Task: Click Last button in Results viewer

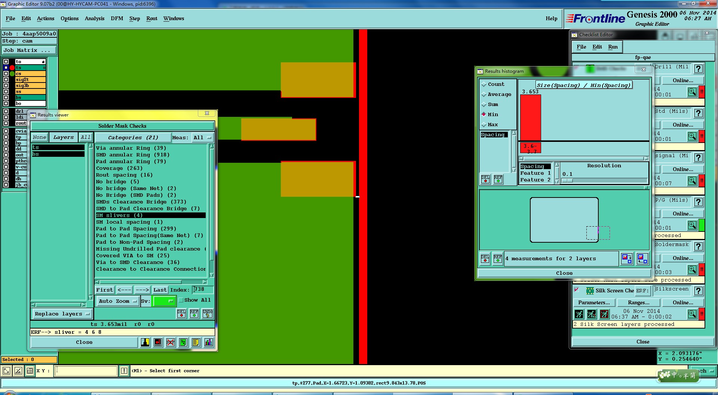Action: pos(160,290)
